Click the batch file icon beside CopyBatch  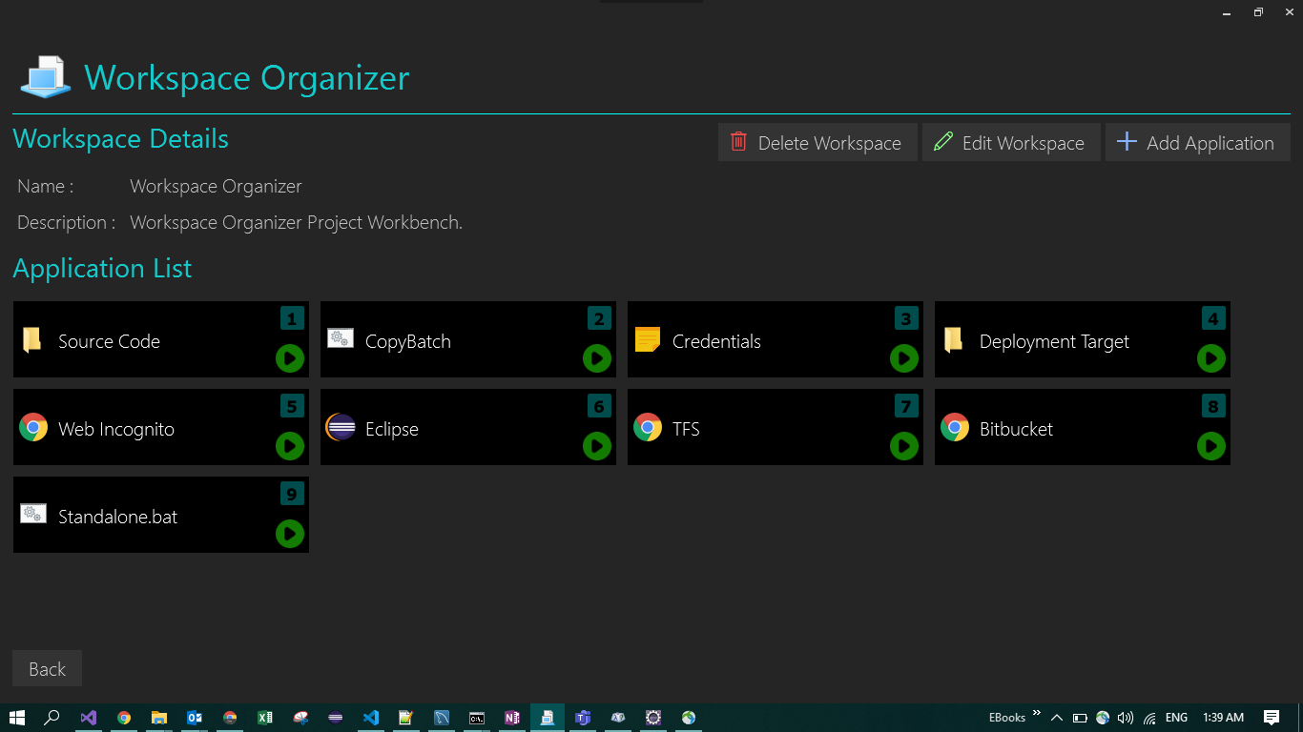[x=341, y=337]
